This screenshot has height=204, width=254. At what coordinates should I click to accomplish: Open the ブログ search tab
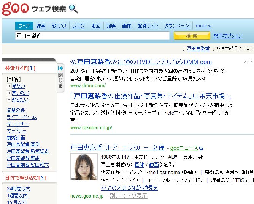click(78, 26)
